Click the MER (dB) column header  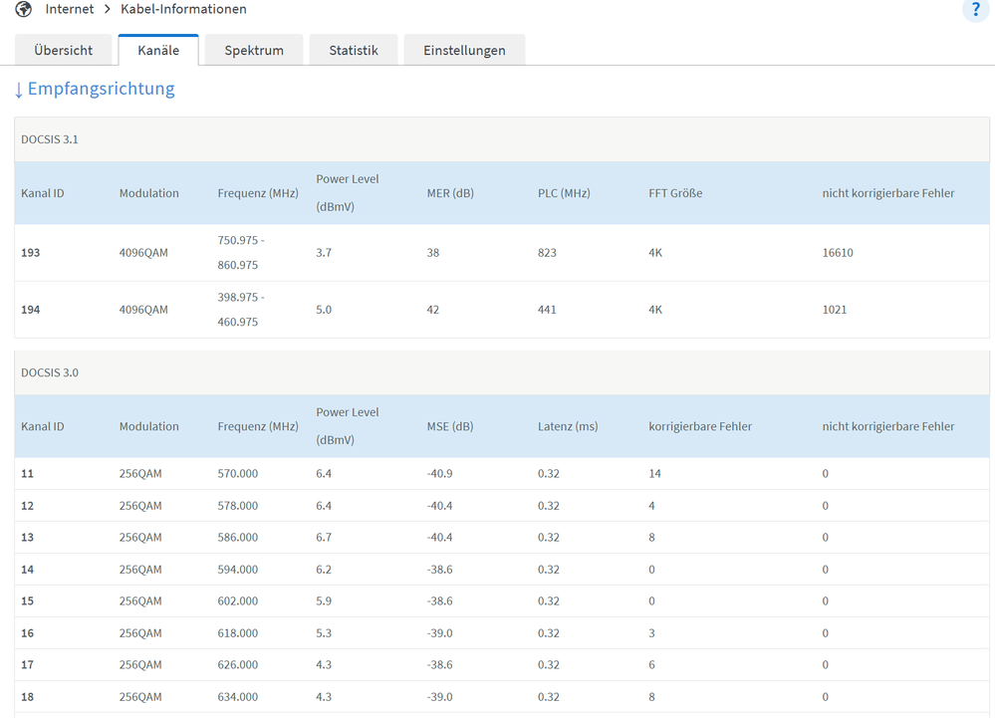pyautogui.click(x=450, y=193)
